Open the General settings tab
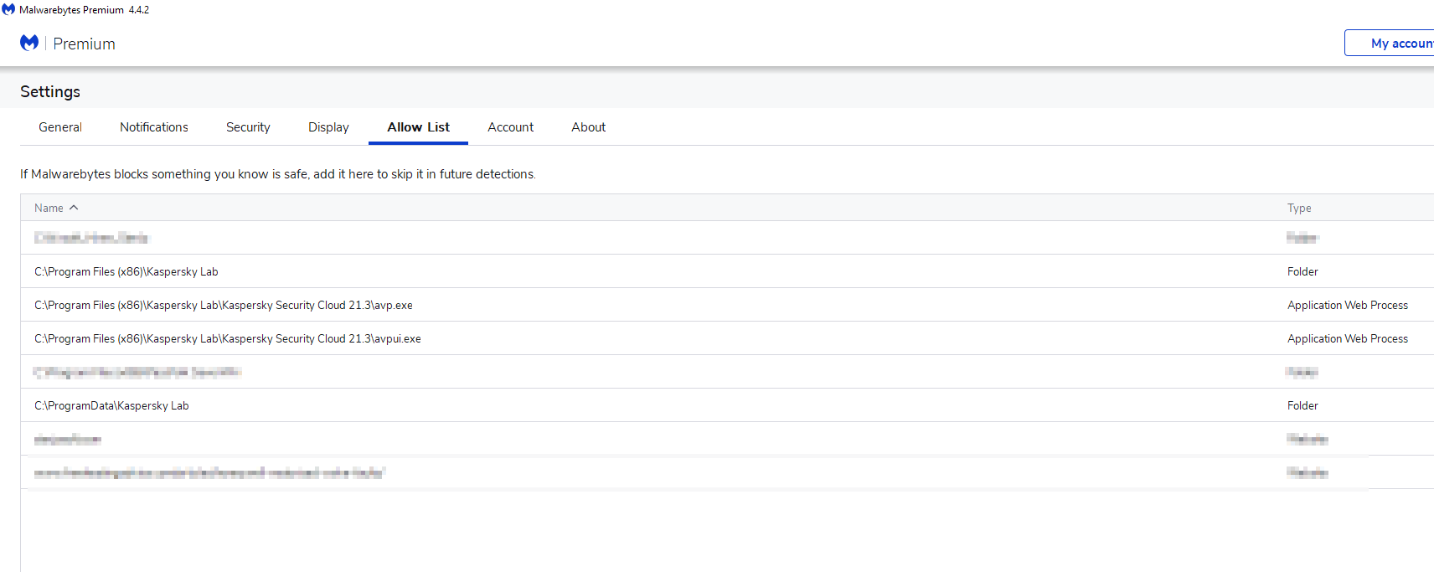 [60, 127]
